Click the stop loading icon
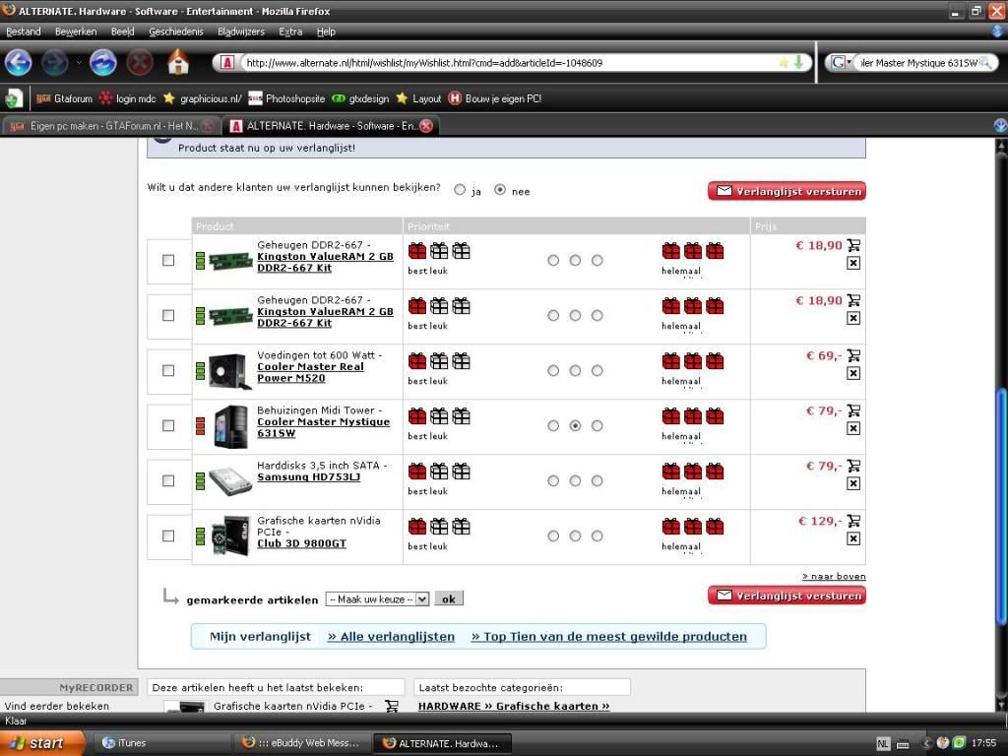Screen dimensions: 1008x756 (x=140, y=62)
